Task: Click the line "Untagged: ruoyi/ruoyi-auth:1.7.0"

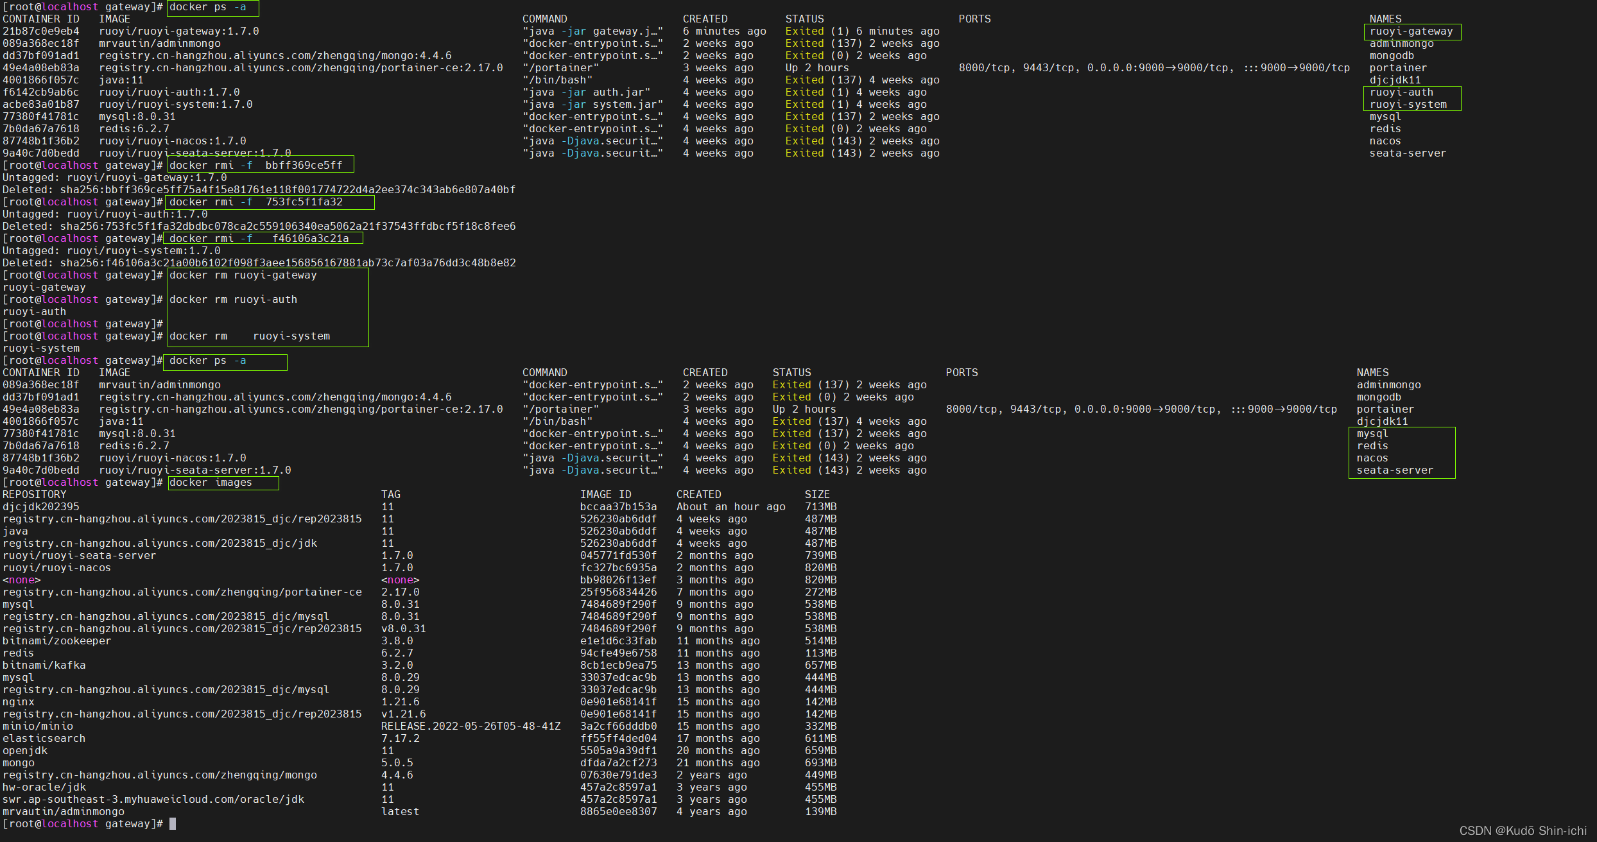Action: tap(105, 214)
